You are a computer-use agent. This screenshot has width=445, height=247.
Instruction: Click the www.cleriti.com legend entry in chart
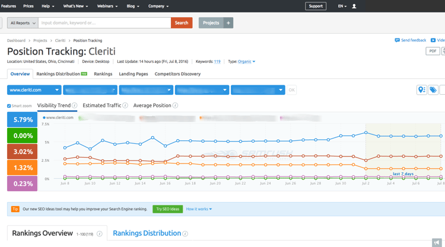58,117
